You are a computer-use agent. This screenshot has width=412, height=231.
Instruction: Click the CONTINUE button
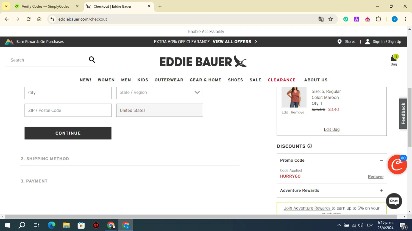pos(68,133)
